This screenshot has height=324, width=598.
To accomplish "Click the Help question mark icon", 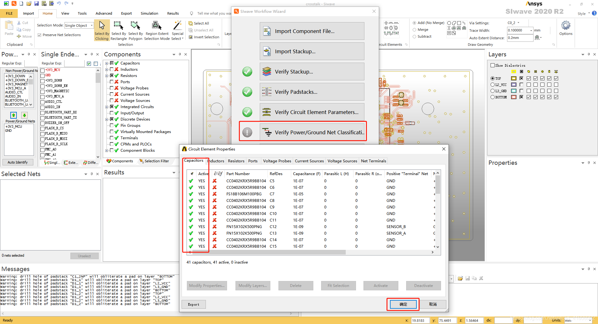I will coord(594,13).
